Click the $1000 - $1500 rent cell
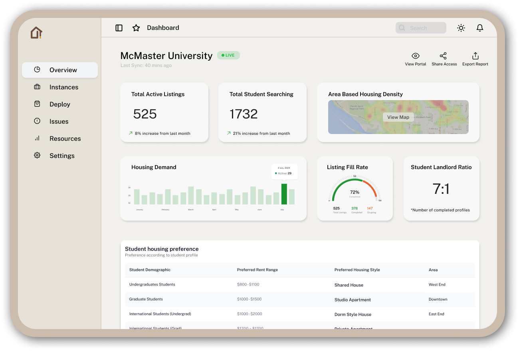The image size is (519, 351). 249,299
